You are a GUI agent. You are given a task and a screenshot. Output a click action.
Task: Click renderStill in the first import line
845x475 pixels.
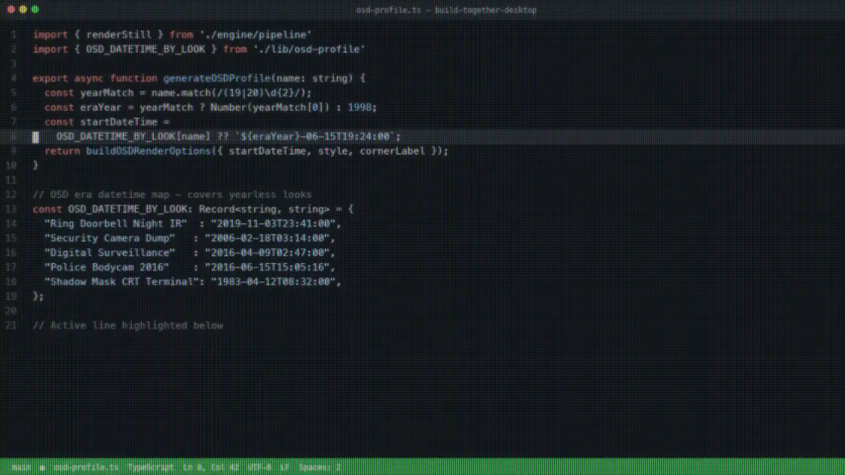tap(119, 34)
